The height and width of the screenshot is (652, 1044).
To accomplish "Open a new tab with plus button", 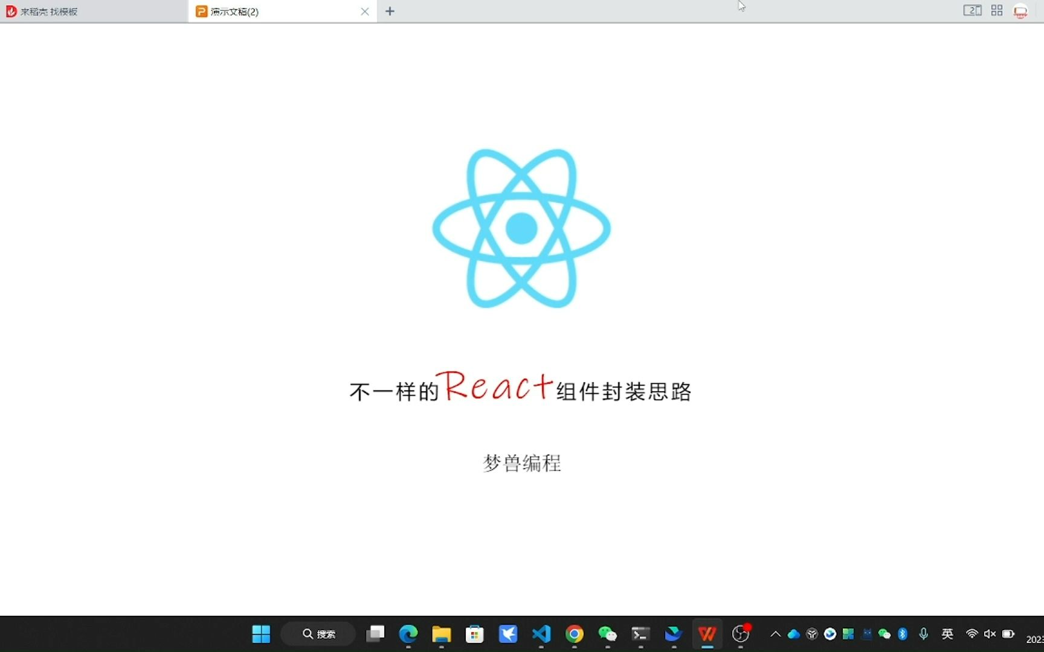I will tap(390, 11).
